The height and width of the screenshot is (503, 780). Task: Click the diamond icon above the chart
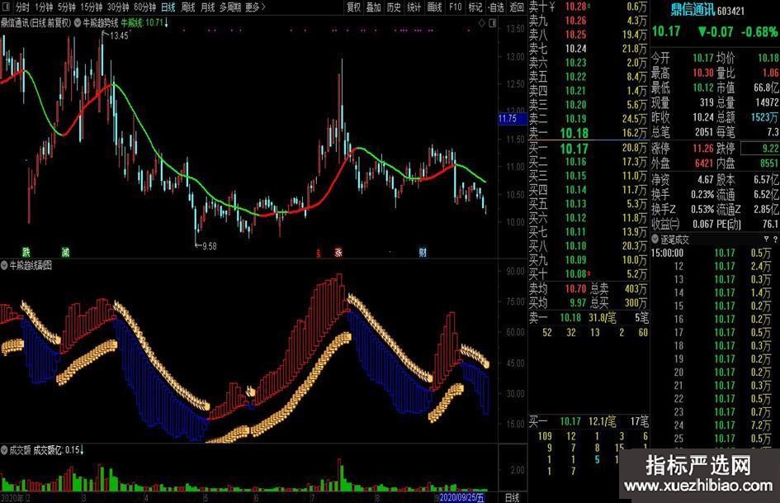pos(481,23)
